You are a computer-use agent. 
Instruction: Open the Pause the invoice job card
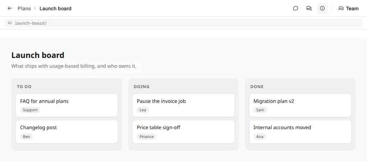[183, 105]
